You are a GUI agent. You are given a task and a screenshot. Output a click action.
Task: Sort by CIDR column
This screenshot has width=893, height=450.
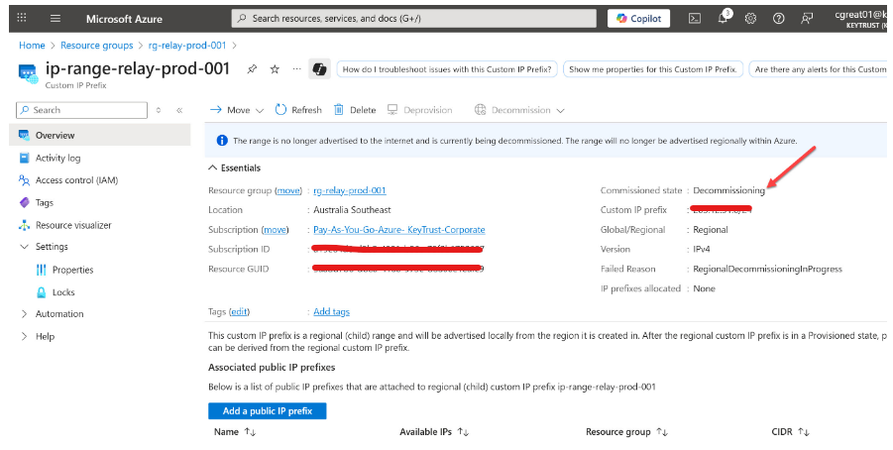tap(791, 432)
